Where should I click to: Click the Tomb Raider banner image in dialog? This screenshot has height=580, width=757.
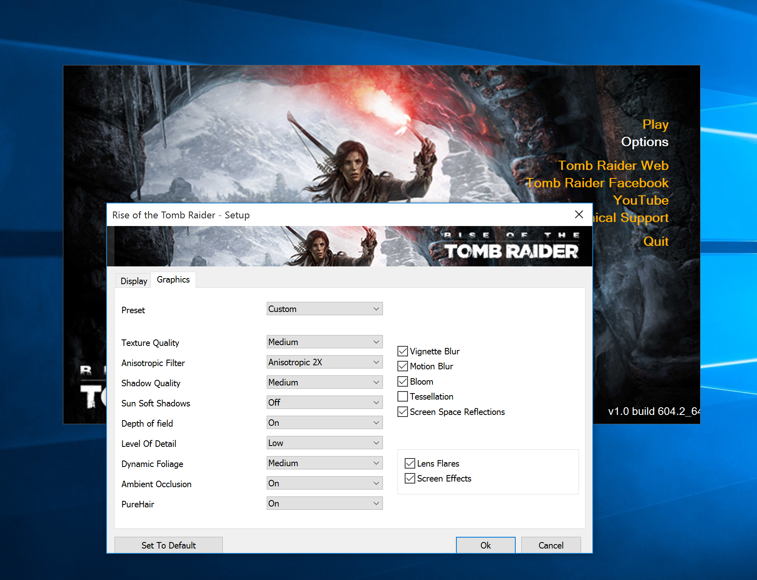coord(349,246)
